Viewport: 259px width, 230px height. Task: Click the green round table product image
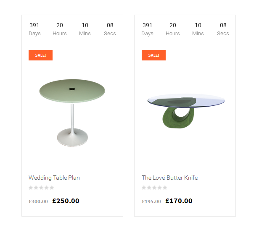pyautogui.click(x=72, y=113)
